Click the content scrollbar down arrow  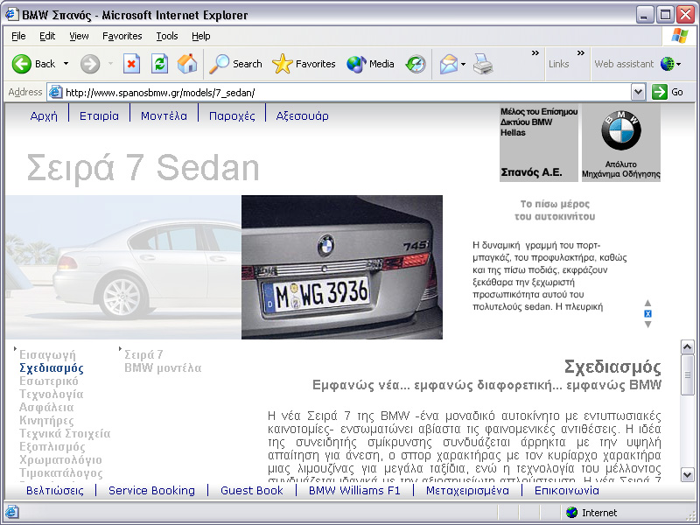pyautogui.click(x=687, y=474)
